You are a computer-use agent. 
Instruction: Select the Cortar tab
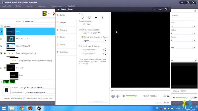(x=66, y=15)
